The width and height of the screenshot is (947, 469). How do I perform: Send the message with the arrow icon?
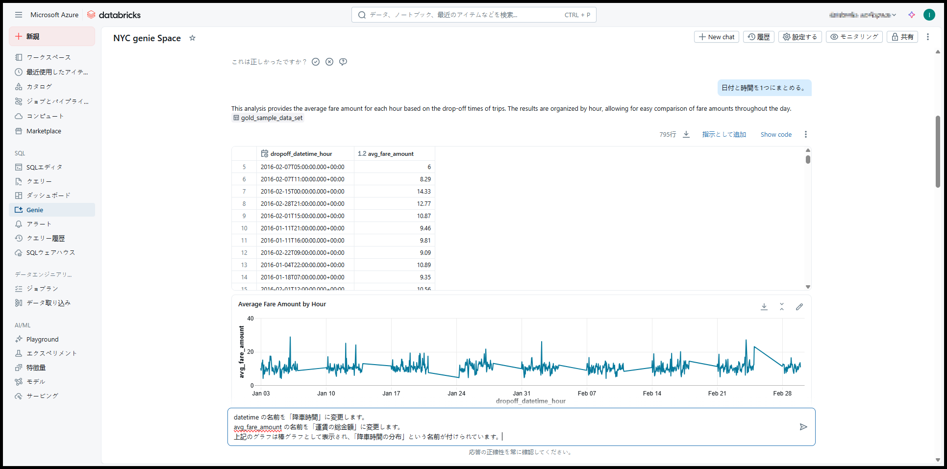click(x=803, y=427)
